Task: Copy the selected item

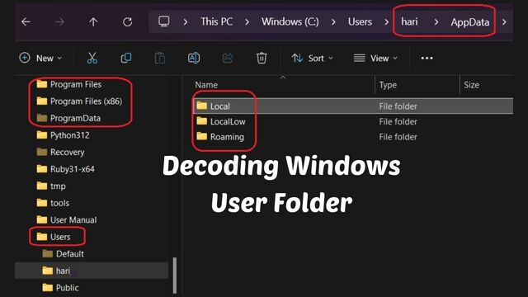Action: click(x=126, y=58)
